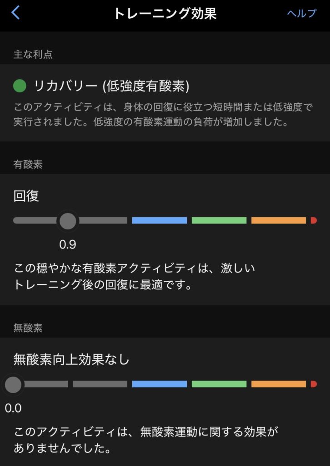Tap the 主な利点 section label
The image size is (330, 466).
coord(33,55)
